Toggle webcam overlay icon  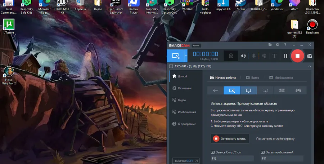[x=231, y=56]
